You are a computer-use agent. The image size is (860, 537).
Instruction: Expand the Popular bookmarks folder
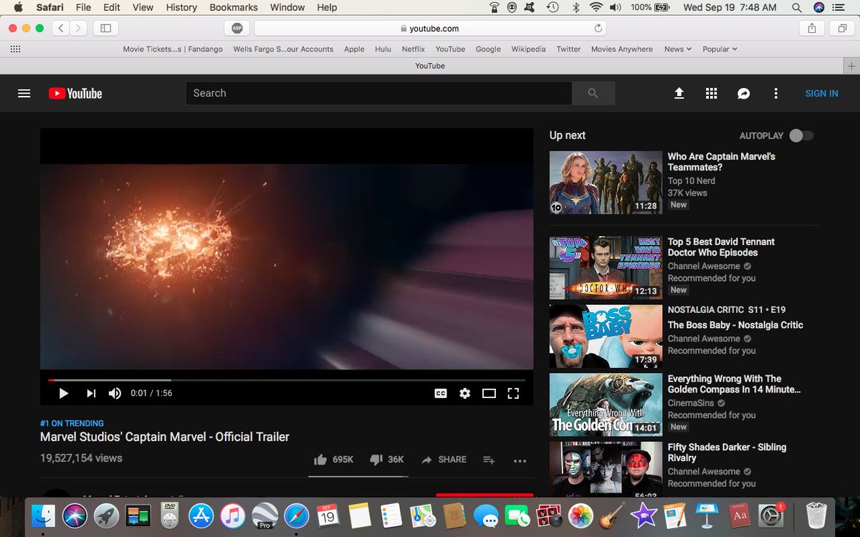720,49
